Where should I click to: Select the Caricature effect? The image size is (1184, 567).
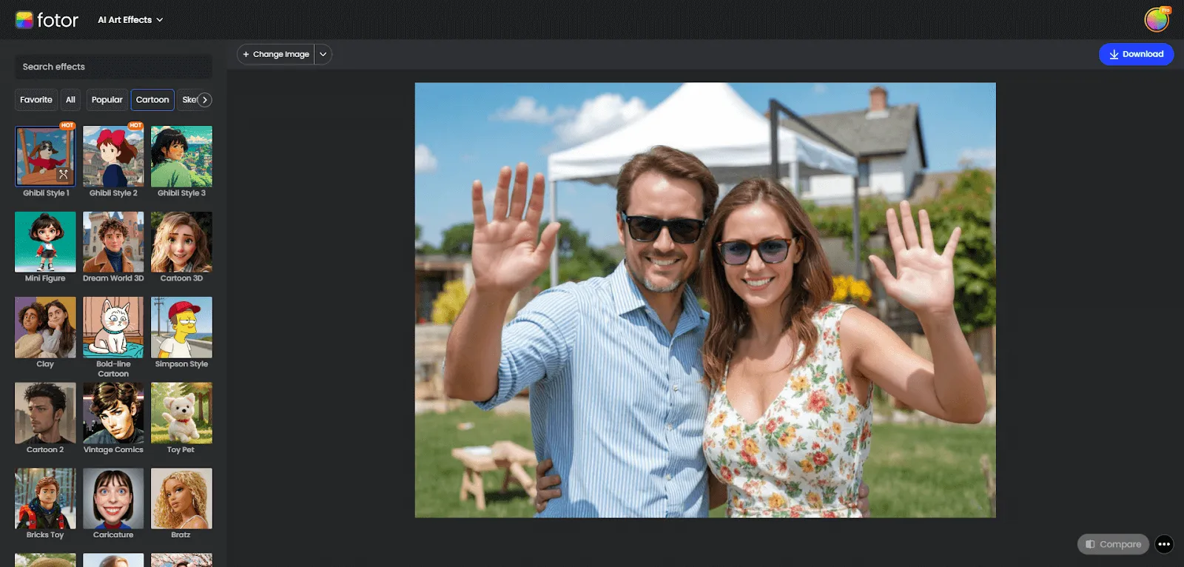[113, 498]
